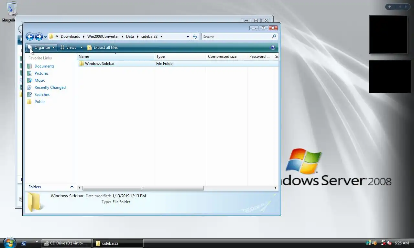Minimize the sidebar32 window

pyautogui.click(x=254, y=28)
